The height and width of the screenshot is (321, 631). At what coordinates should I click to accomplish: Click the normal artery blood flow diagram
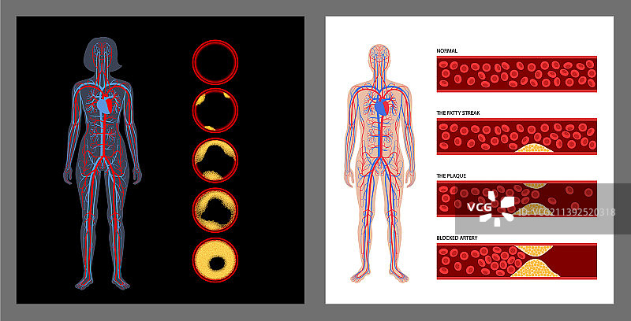[x=516, y=75]
